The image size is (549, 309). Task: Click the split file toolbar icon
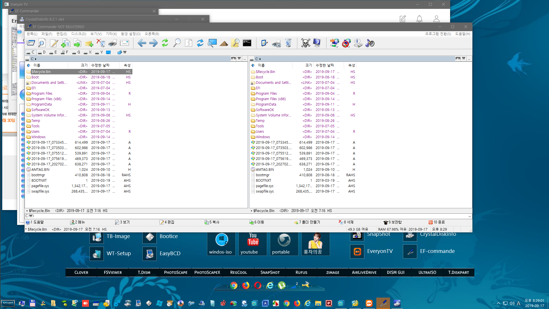pyautogui.click(x=188, y=43)
